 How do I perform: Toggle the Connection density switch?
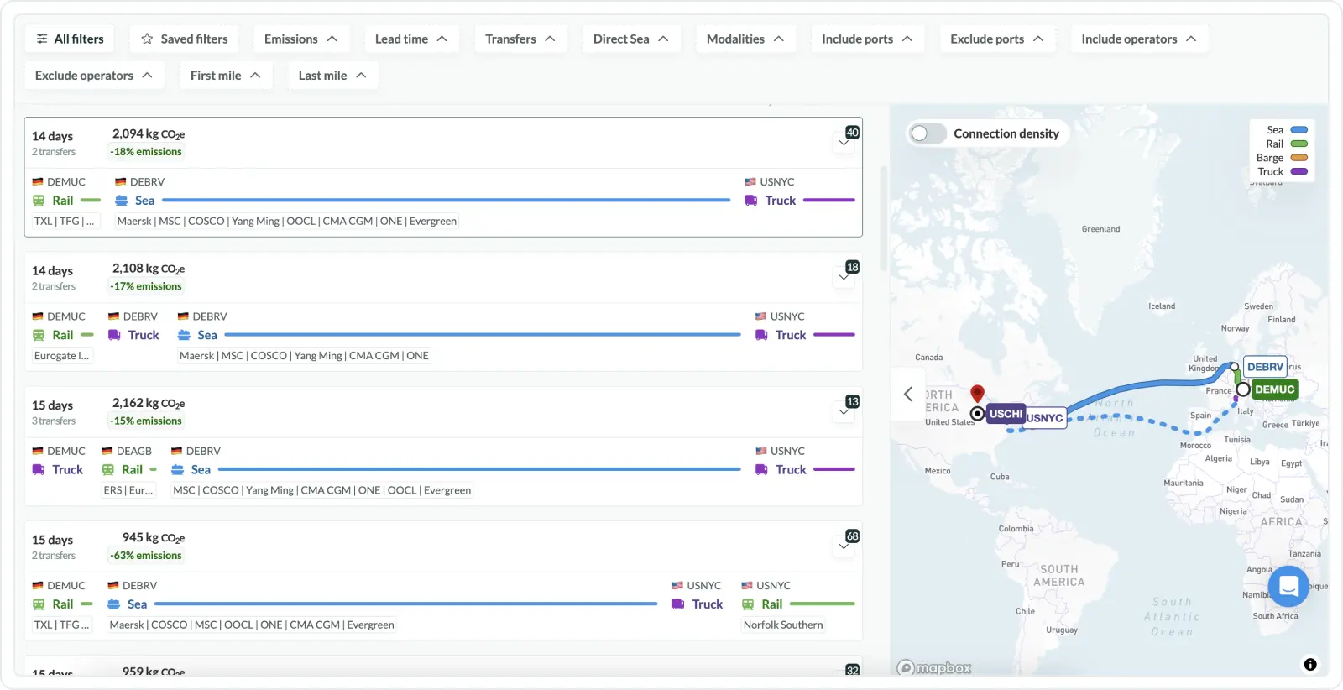click(928, 133)
